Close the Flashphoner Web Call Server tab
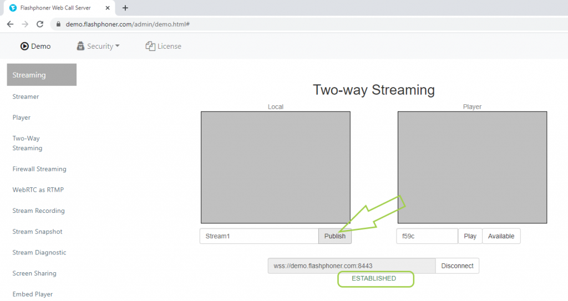The image size is (568, 301). click(x=108, y=8)
